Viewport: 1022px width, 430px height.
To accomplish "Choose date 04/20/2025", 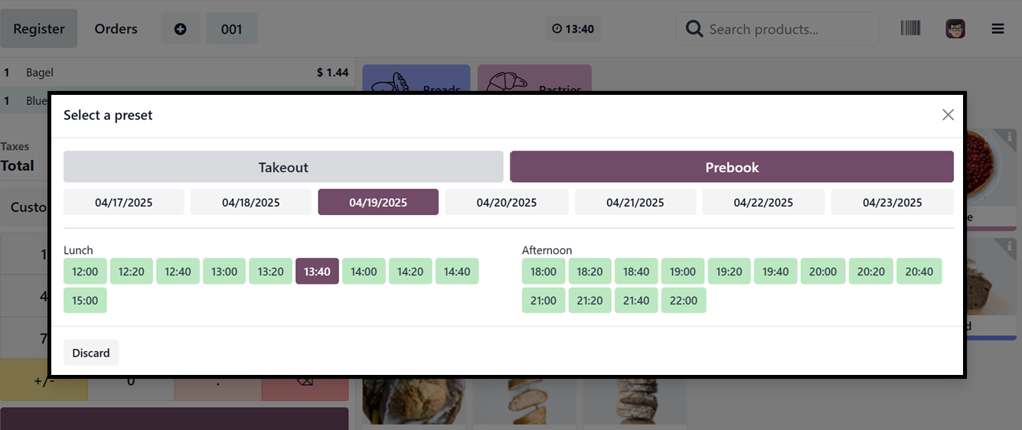I will [506, 203].
